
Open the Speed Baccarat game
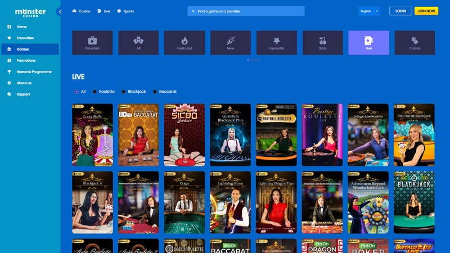pyautogui.click(x=138, y=135)
